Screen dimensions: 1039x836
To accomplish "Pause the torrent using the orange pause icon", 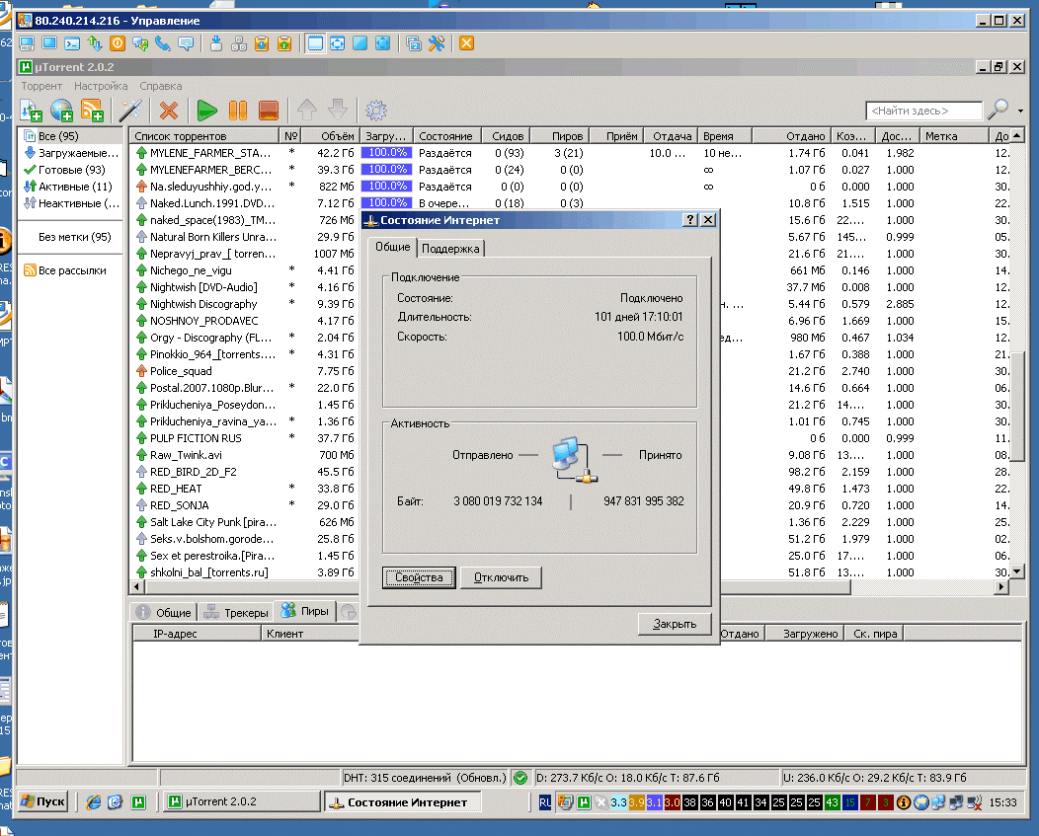I will [238, 111].
